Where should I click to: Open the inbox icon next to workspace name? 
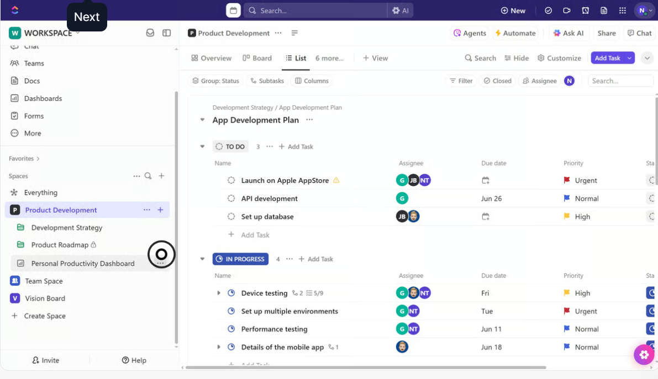pos(150,33)
